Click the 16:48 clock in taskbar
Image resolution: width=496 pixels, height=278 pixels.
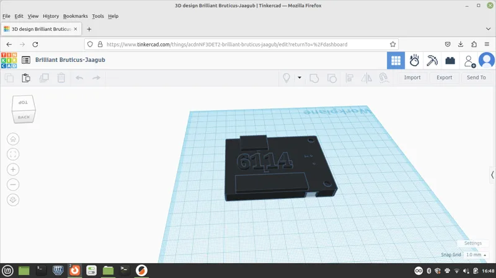pos(488,271)
